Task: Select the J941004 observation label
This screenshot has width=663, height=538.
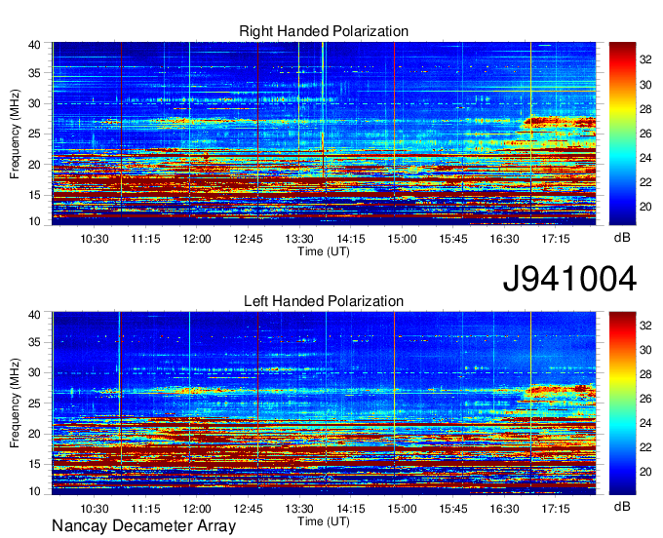Action: [569, 279]
